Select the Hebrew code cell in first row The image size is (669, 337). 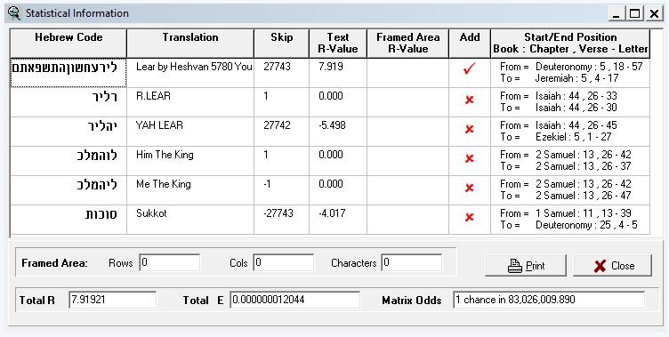(x=69, y=73)
